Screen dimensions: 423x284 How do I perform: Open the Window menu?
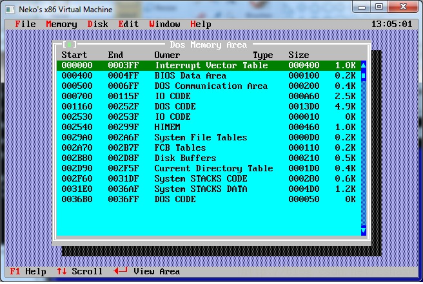tap(164, 24)
